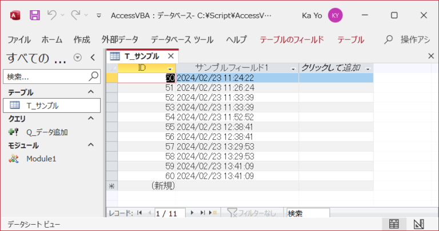Click the cell 2024/02/23 13:29:53 for ID 58
Viewport: 439px width, 231px height.
click(237, 156)
